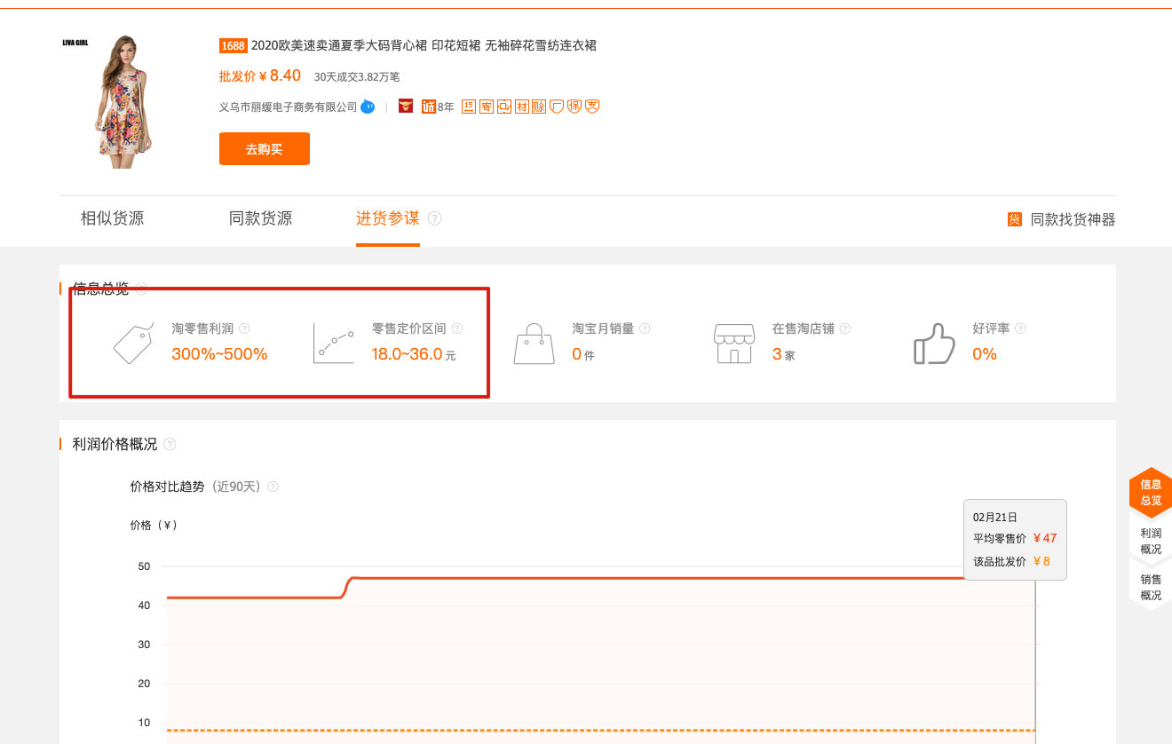Jump to 利润概况 via side navigation
This screenshot has height=744, width=1172.
[x=1150, y=542]
